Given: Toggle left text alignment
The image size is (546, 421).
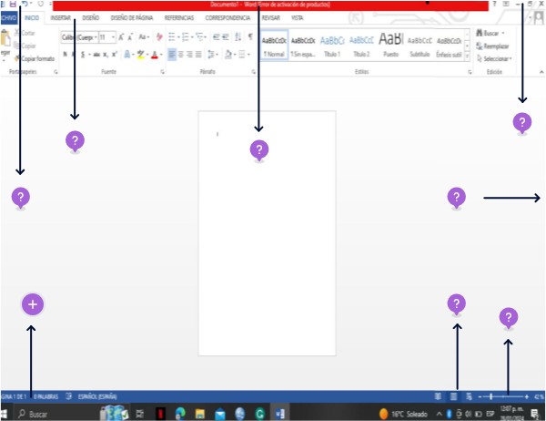Looking at the screenshot, I should pos(172,55).
